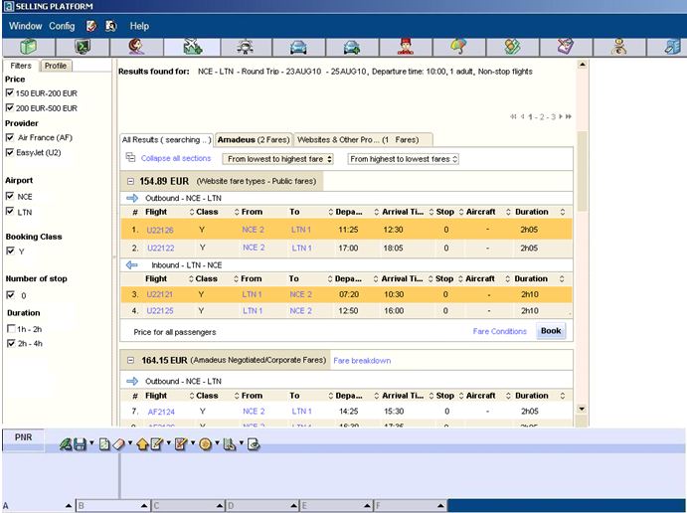Open dropdown arrow next to gold coin

217,443
